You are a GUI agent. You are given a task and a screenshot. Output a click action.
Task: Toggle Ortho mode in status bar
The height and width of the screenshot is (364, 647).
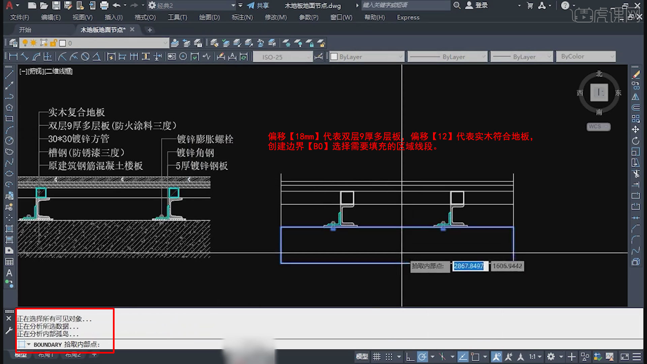click(x=409, y=357)
